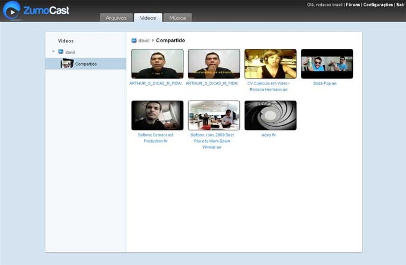Go to david in the breadcrumb

[144, 40]
